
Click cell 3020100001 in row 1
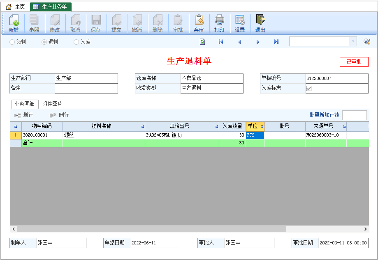click(42, 135)
